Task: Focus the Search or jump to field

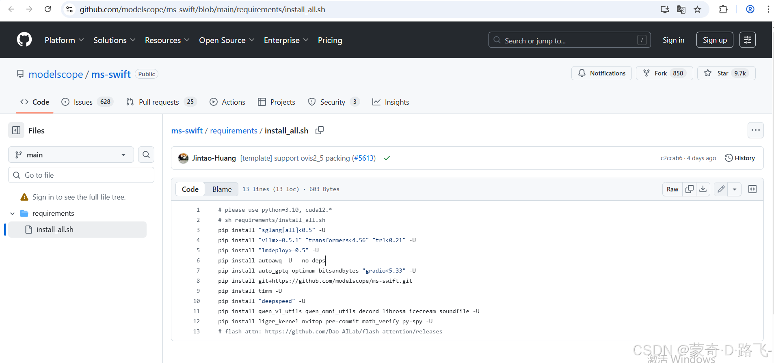Action: click(x=569, y=40)
